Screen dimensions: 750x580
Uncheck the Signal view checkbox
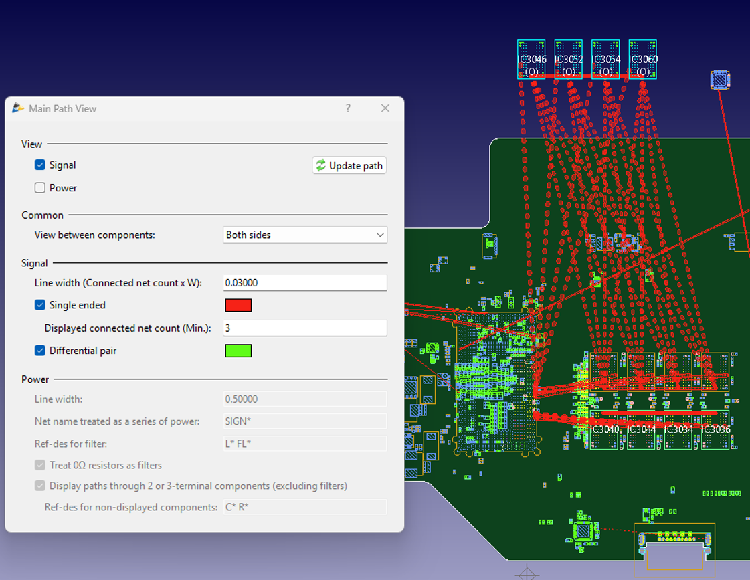pyautogui.click(x=40, y=165)
